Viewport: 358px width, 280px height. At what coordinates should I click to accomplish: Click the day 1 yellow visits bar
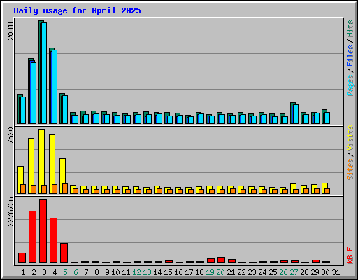click(20, 180)
